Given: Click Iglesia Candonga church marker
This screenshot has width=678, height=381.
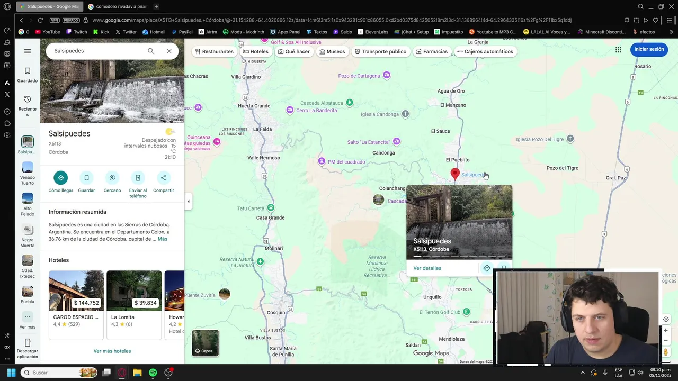Looking at the screenshot, I should click(405, 114).
